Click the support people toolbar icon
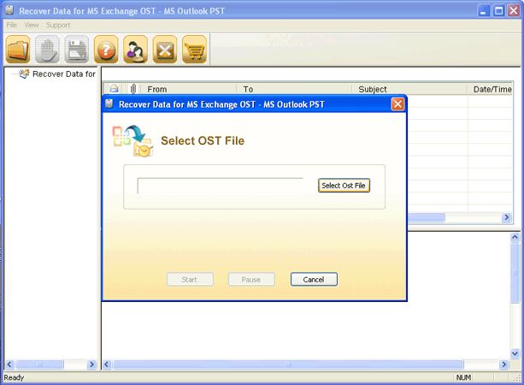The width and height of the screenshot is (524, 385). click(136, 50)
